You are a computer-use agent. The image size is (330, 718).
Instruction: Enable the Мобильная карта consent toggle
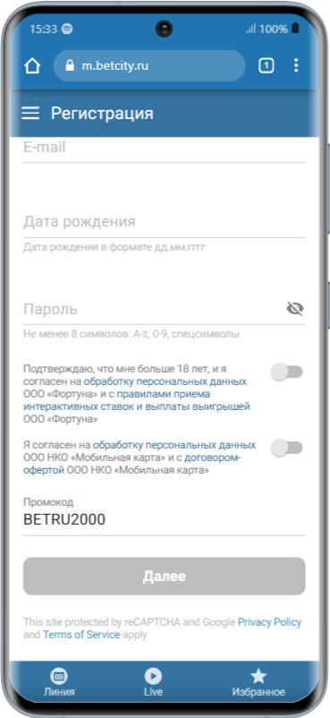click(x=287, y=448)
